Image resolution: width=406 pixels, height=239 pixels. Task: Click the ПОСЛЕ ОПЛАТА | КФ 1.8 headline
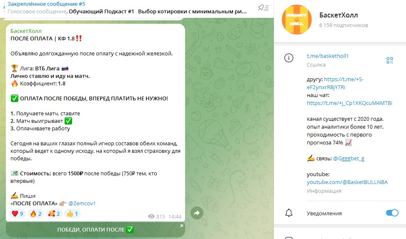coord(46,39)
